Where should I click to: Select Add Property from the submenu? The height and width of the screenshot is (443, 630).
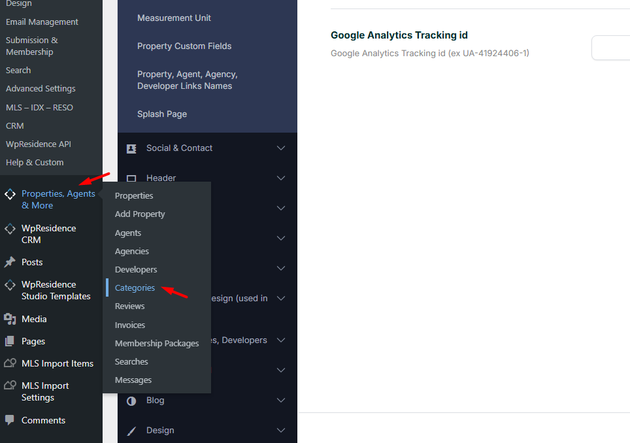click(140, 214)
